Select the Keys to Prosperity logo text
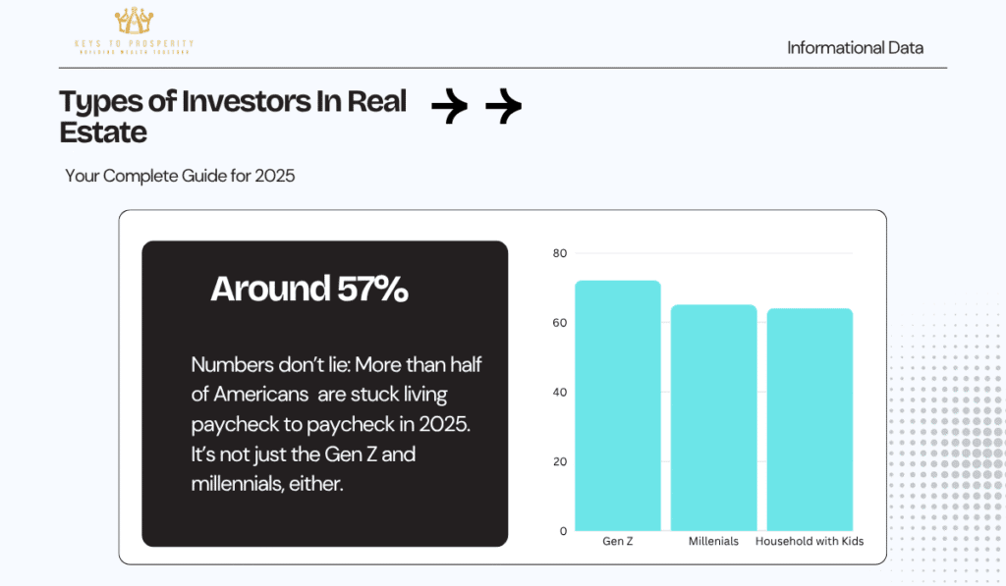Screen dimensions: 1006x586 pyautogui.click(x=134, y=47)
